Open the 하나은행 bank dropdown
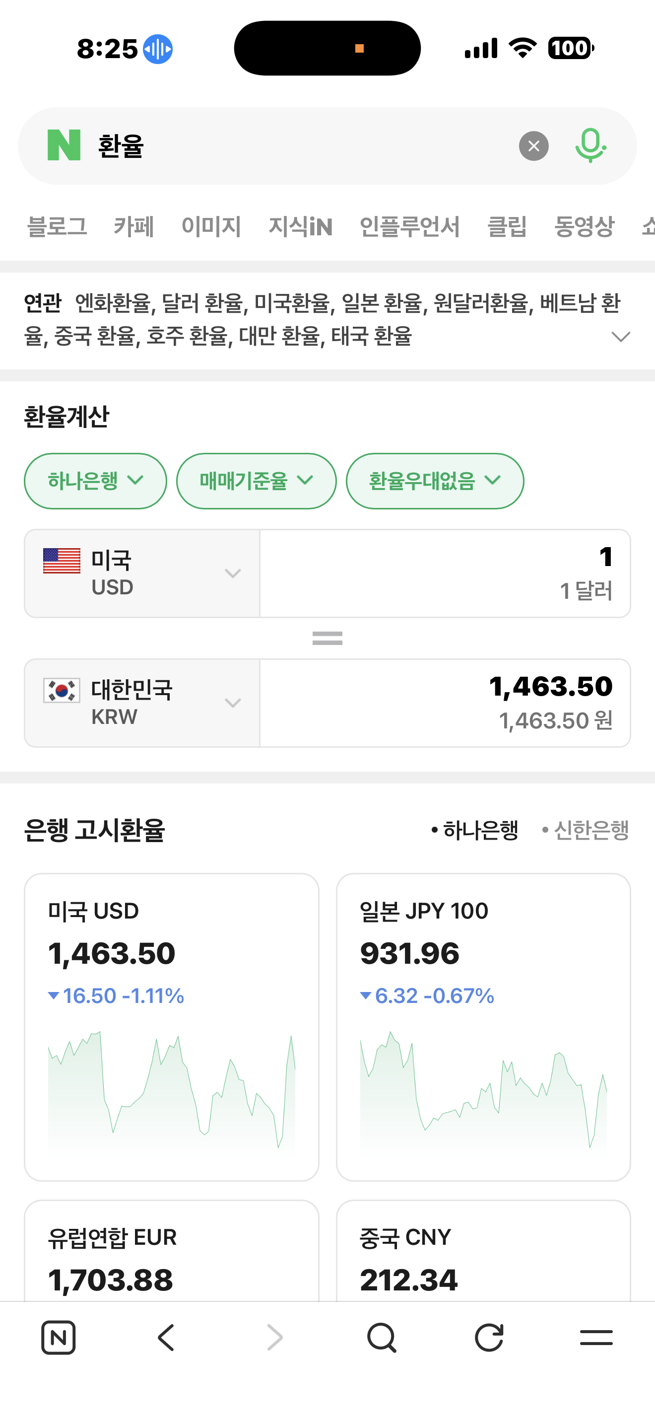The height and width of the screenshot is (1424, 655). point(96,481)
